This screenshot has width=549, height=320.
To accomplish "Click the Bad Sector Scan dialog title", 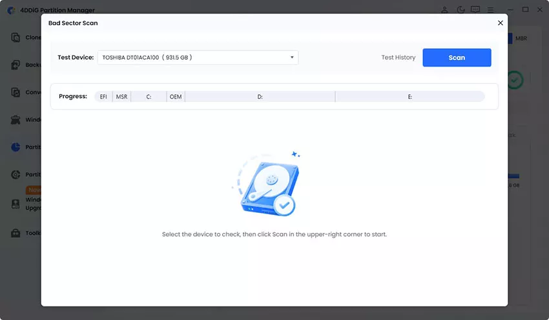I will click(73, 23).
